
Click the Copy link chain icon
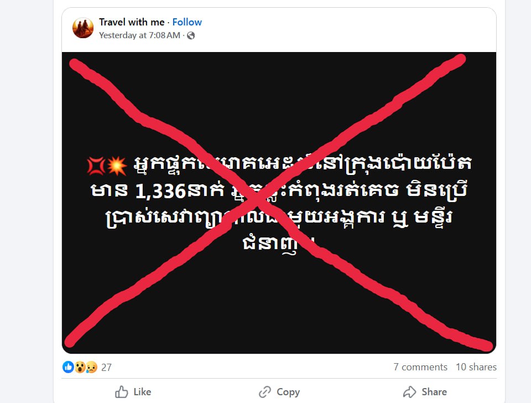pos(265,392)
